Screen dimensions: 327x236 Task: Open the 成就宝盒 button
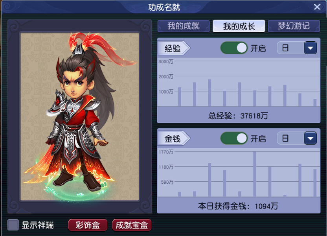132,225
